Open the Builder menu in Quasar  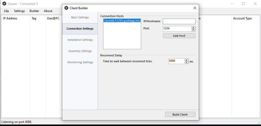(x=34, y=11)
